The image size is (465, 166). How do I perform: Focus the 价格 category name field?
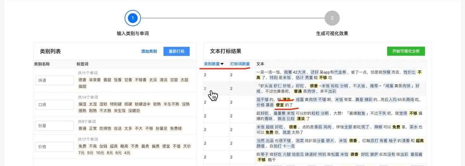tap(54, 146)
